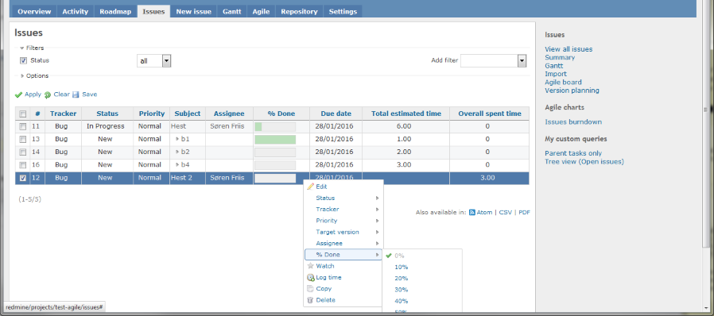Click the Clear refresh icon
This screenshot has width=714, height=316.
pos(48,94)
